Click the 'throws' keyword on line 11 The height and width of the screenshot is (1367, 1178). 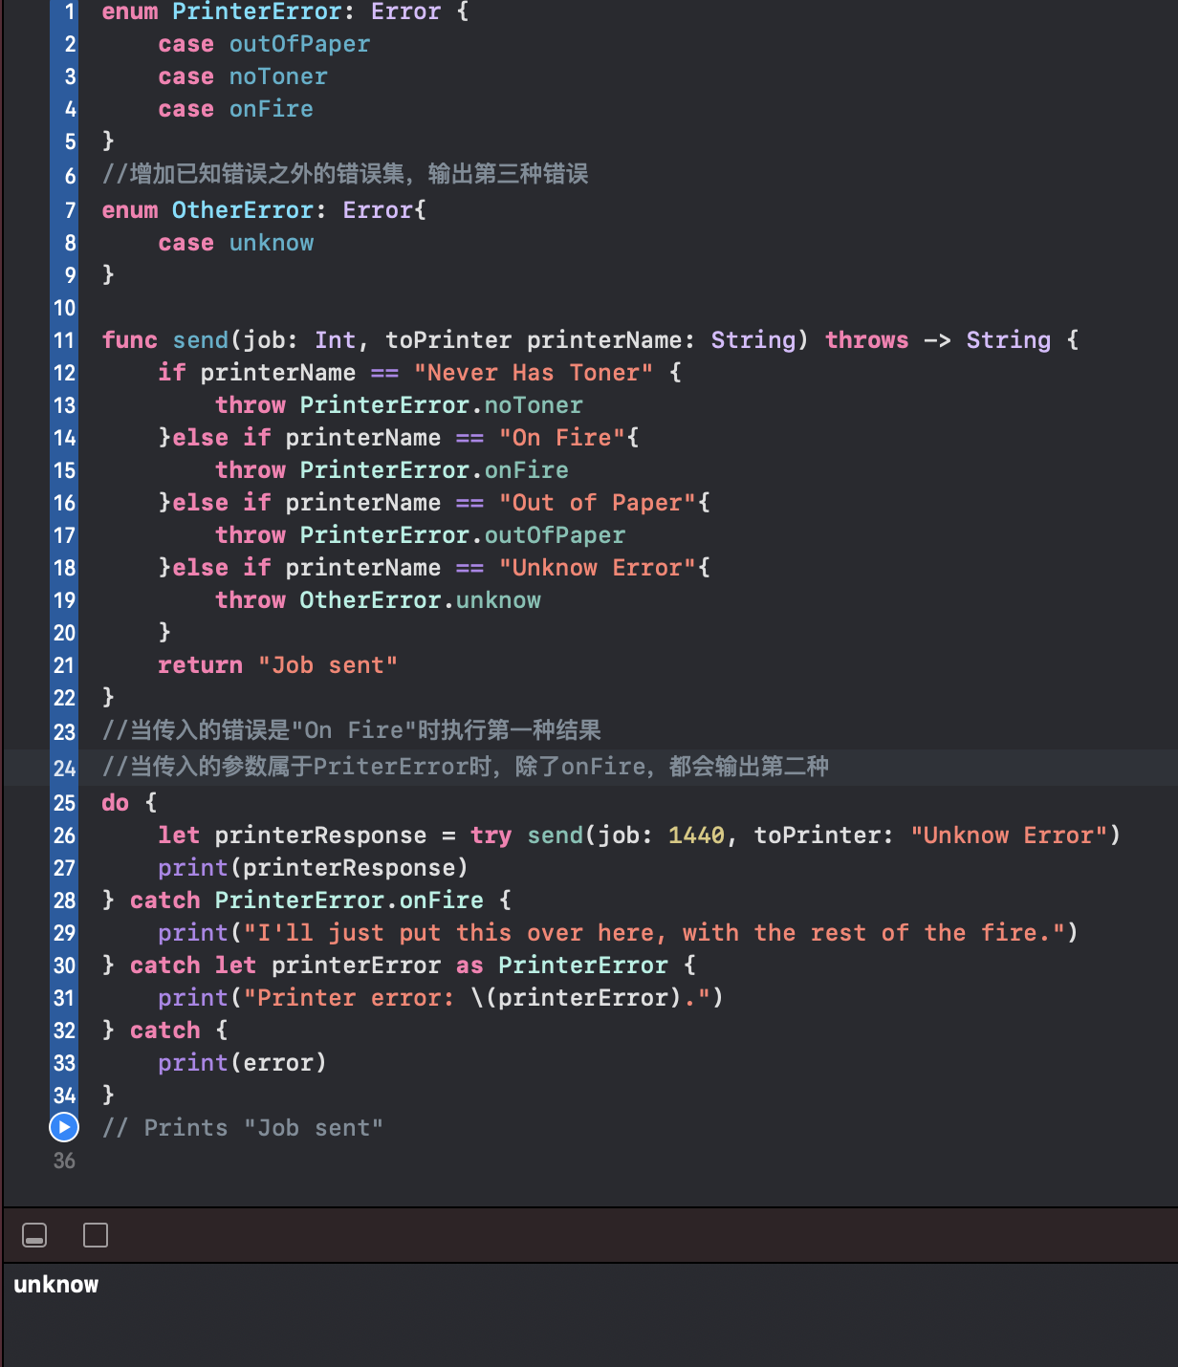point(867,340)
